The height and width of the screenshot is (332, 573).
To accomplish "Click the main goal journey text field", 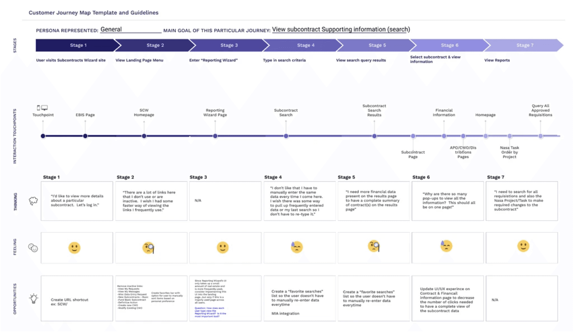I will [340, 29].
